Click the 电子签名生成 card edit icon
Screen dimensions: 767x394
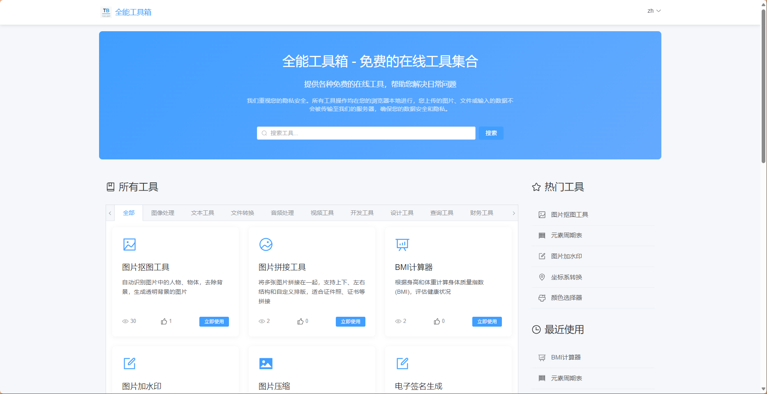click(x=402, y=364)
